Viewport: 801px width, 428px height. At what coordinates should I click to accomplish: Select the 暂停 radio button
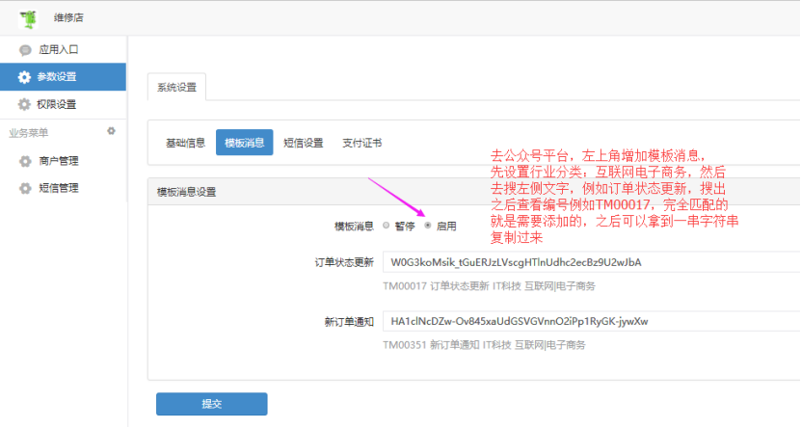pyautogui.click(x=387, y=226)
